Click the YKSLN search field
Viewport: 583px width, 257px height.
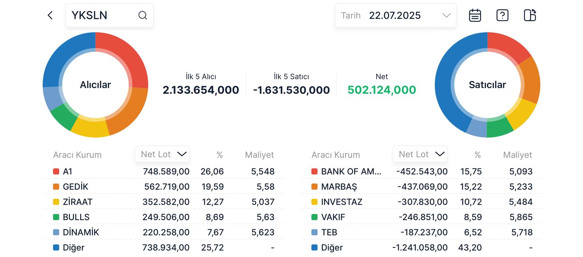coord(102,15)
